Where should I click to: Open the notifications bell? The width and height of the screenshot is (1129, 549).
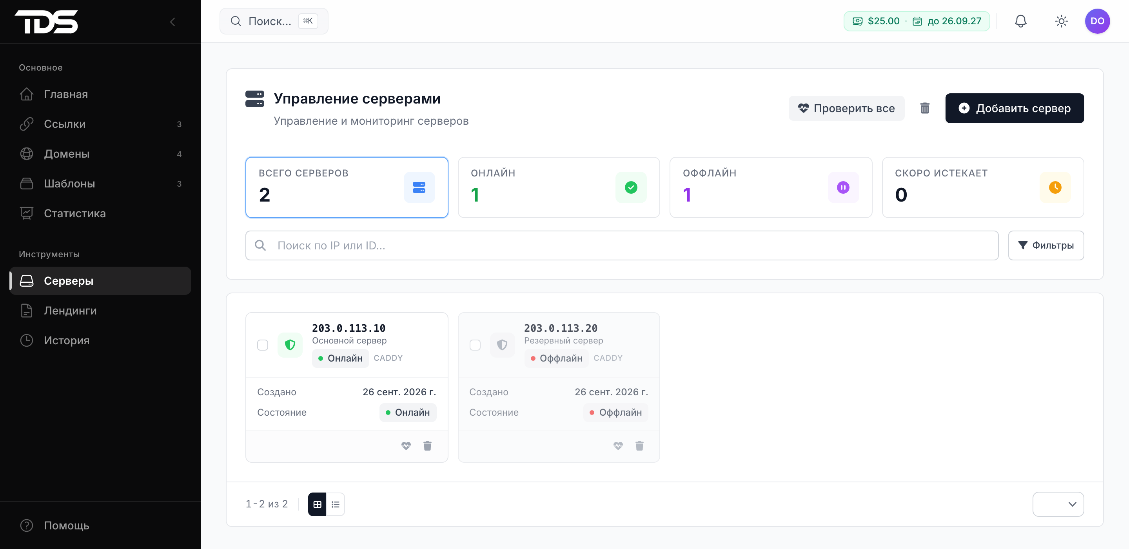coord(1020,21)
